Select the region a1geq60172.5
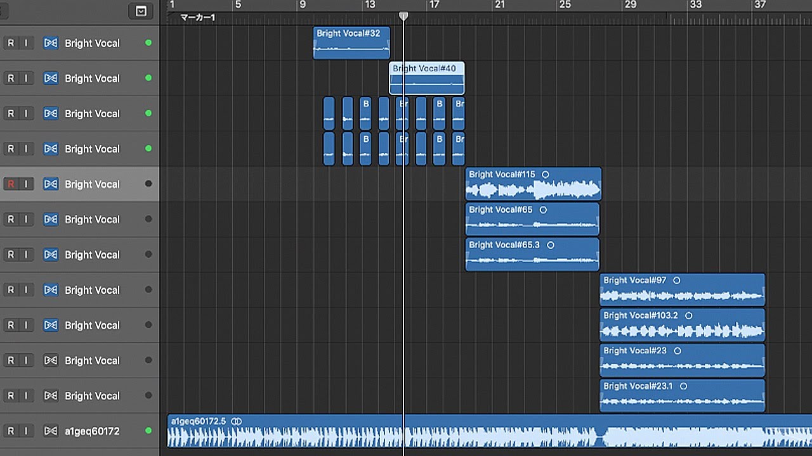The height and width of the screenshot is (456, 812). 490,431
